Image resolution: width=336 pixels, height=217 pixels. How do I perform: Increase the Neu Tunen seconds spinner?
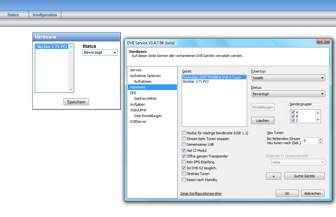321,139
